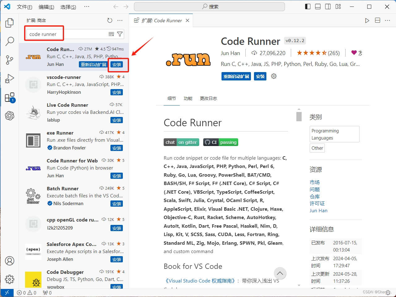This screenshot has height=297, width=396.
Task: Click the round scroll-to-top arrow button
Action: coord(280,273)
